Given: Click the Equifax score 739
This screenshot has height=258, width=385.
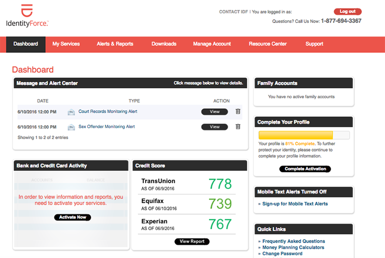Looking at the screenshot, I should click(220, 204).
